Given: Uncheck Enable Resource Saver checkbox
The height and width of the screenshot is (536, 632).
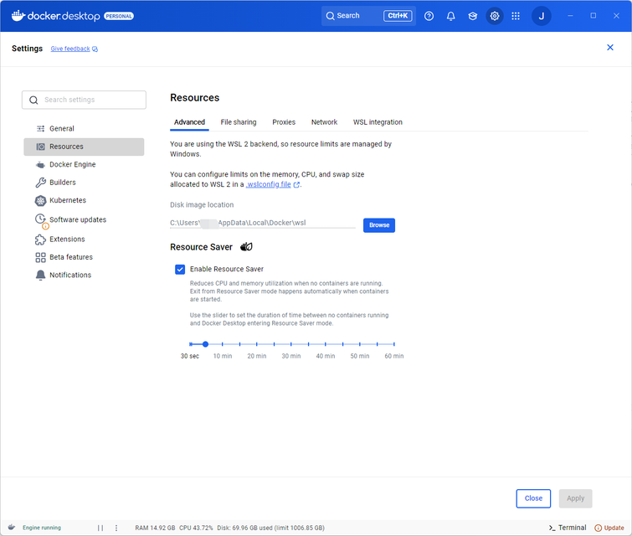Looking at the screenshot, I should coord(180,270).
